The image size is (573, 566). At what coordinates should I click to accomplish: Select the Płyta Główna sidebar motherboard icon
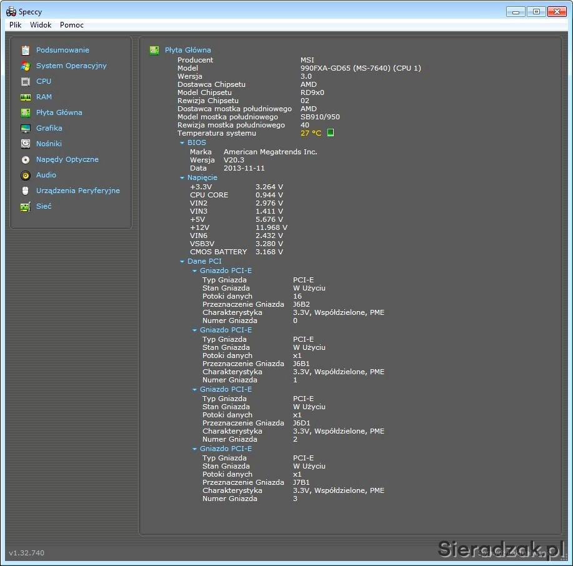25,113
